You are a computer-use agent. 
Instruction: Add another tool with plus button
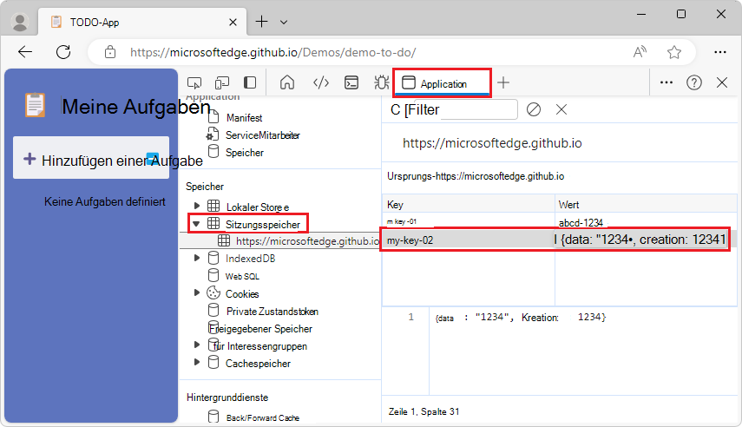[x=503, y=82]
